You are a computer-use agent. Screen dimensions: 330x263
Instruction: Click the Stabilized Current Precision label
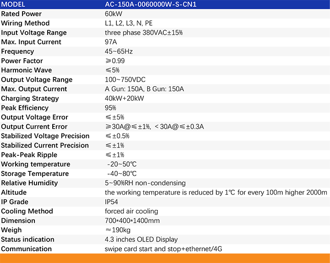tap(45, 145)
